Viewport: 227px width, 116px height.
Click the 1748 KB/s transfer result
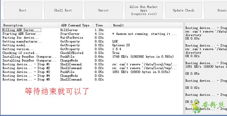pos(143,57)
